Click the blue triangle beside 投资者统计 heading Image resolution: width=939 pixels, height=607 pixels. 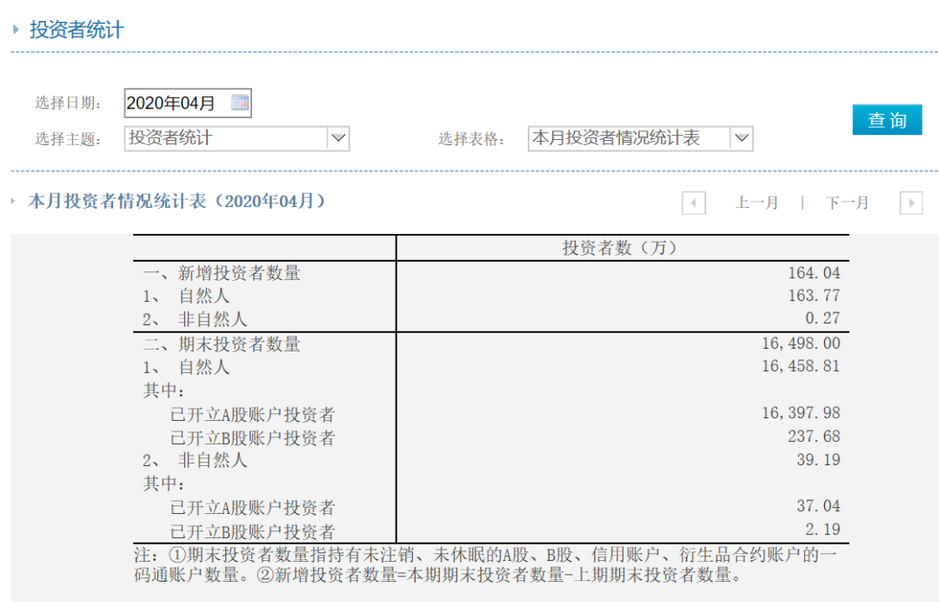(x=16, y=30)
